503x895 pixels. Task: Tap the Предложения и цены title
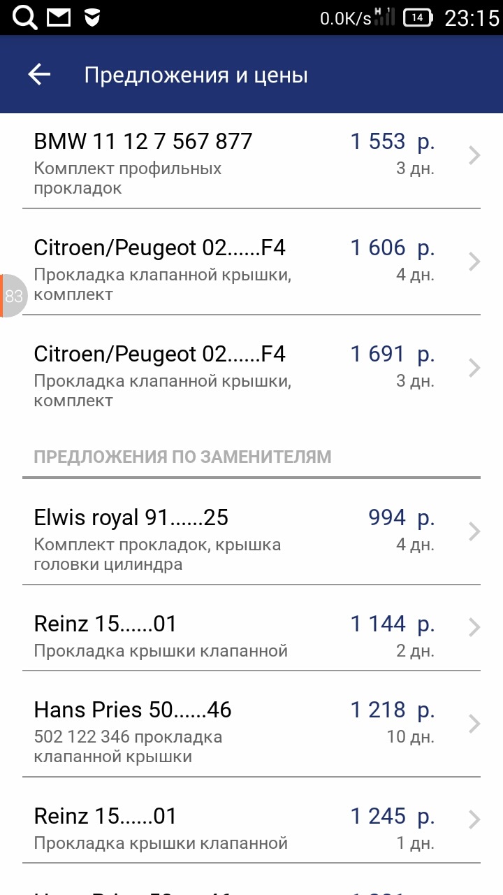coord(196,76)
